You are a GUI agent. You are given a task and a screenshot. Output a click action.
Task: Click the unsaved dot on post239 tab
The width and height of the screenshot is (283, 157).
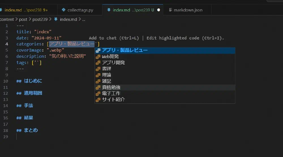(x=158, y=10)
